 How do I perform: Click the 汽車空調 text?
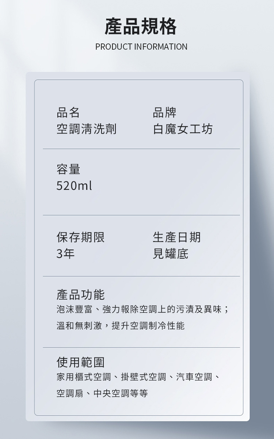[194, 377]
